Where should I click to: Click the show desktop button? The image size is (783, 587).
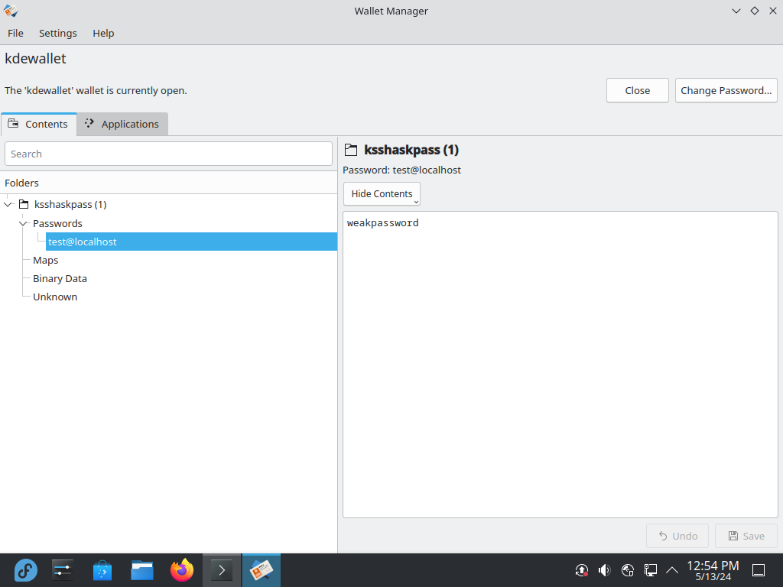coord(759,570)
